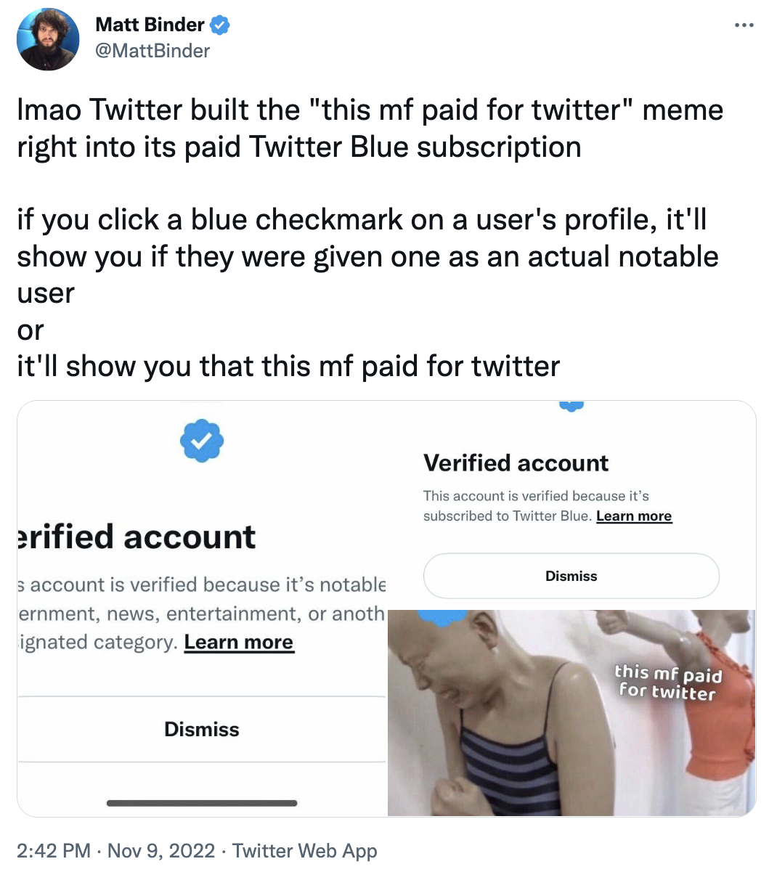Open the Learn more link about Twitter Blue
This screenshot has width=777, height=880.
click(x=633, y=516)
